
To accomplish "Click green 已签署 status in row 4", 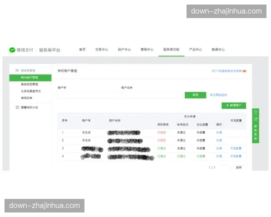I will click(201, 156).
